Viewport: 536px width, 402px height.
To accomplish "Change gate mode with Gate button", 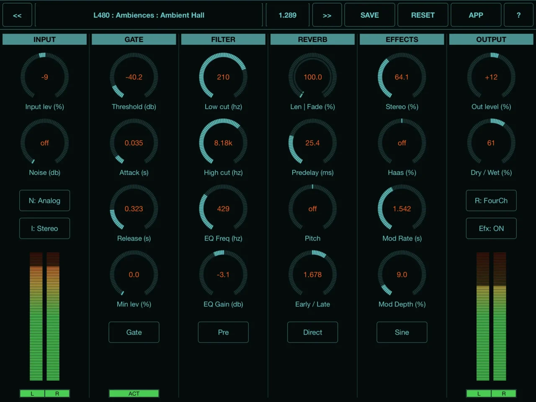I will (134, 332).
